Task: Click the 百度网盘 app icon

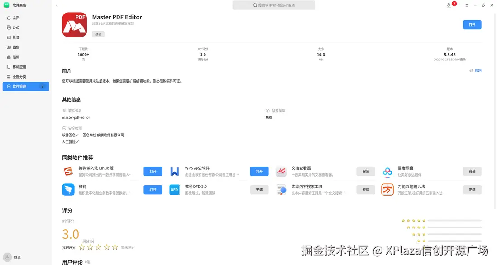Action: [x=387, y=172]
